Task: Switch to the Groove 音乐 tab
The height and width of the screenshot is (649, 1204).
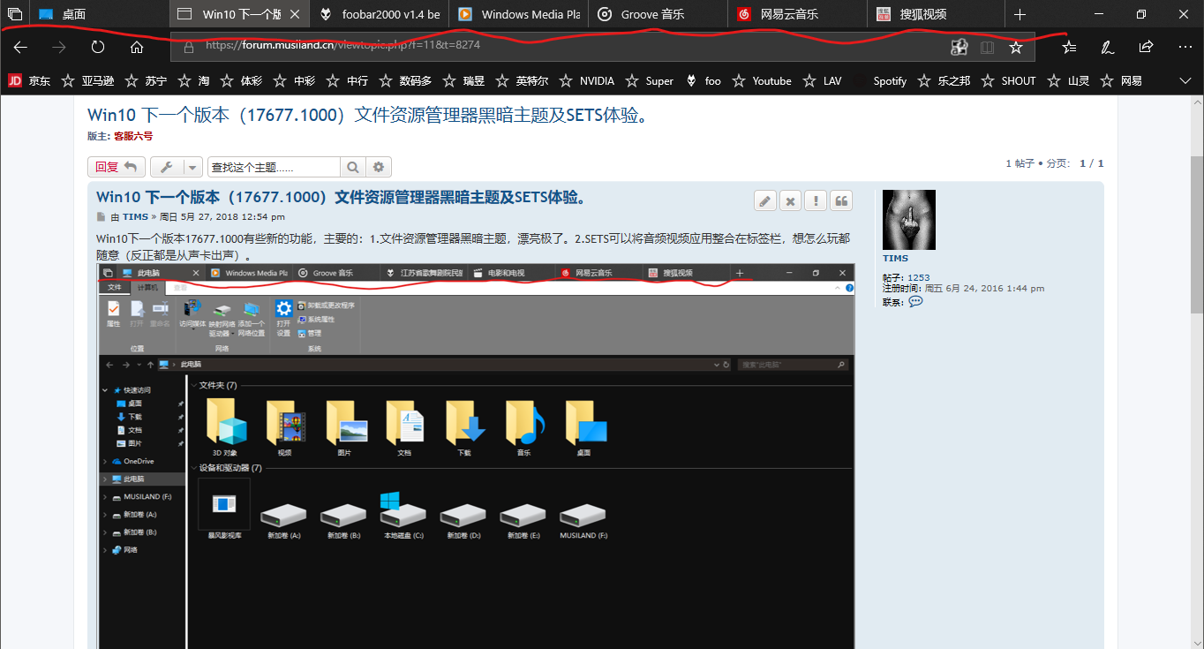Action: (658, 14)
